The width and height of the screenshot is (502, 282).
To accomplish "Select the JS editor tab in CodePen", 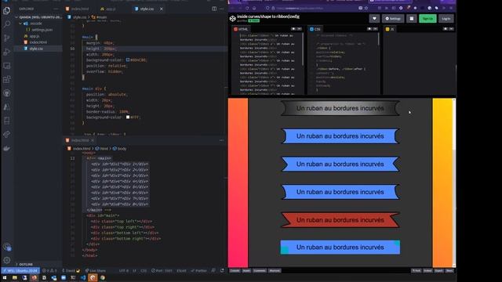I will click(x=390, y=29).
